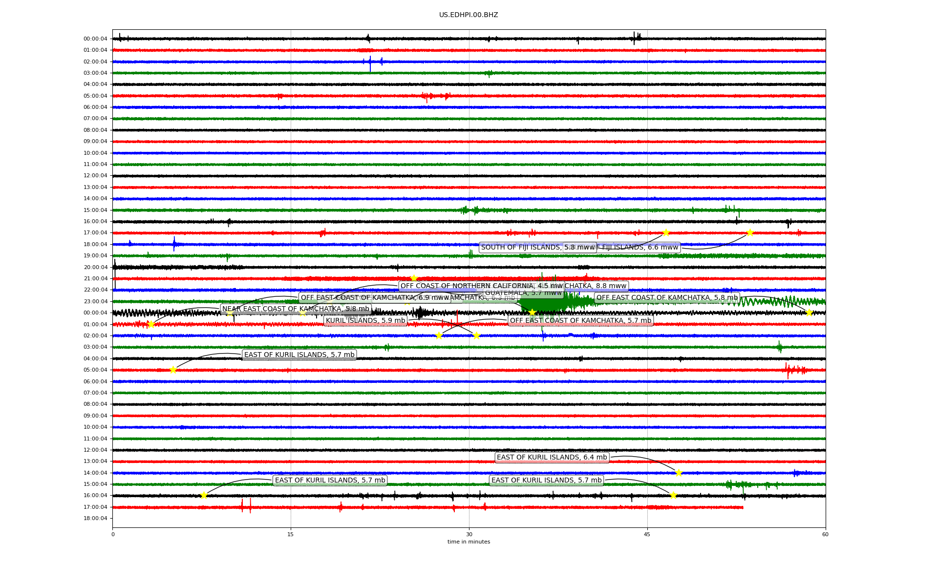
Task: Click the x-axis tick label 15
Action: [291, 534]
